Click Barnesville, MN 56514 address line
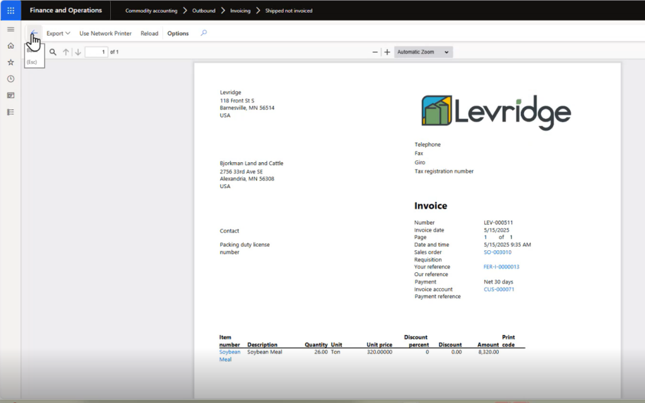The height and width of the screenshot is (403, 645). point(247,108)
